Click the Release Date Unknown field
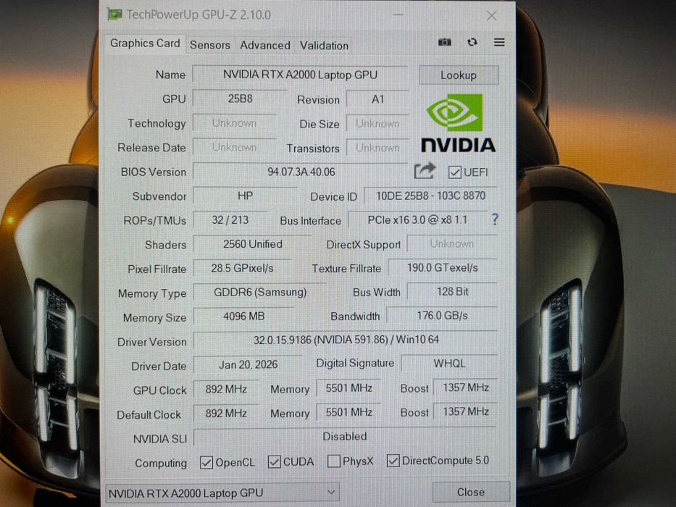This screenshot has width=676, height=507. [234, 148]
